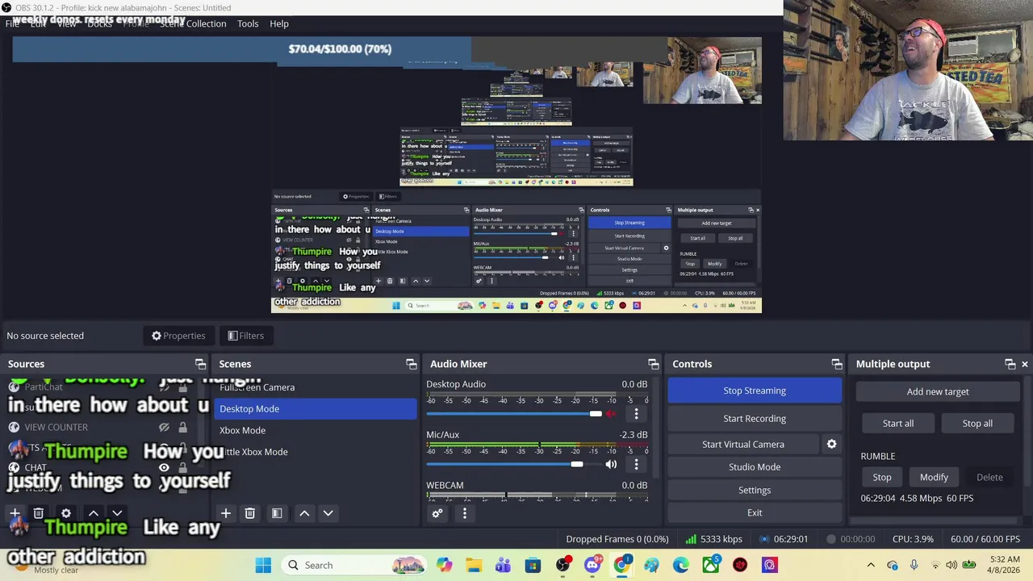Image resolution: width=1033 pixels, height=581 pixels.
Task: Open the Help menu
Action: 279,23
